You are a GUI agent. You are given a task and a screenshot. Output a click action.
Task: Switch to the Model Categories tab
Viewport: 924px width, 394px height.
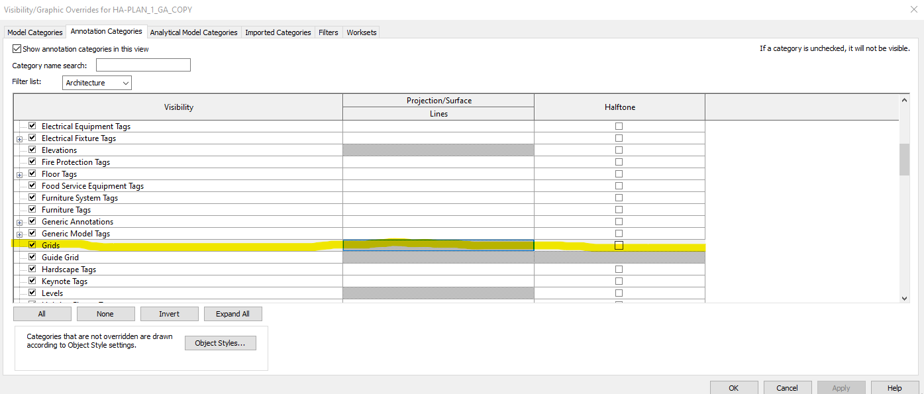[34, 32]
